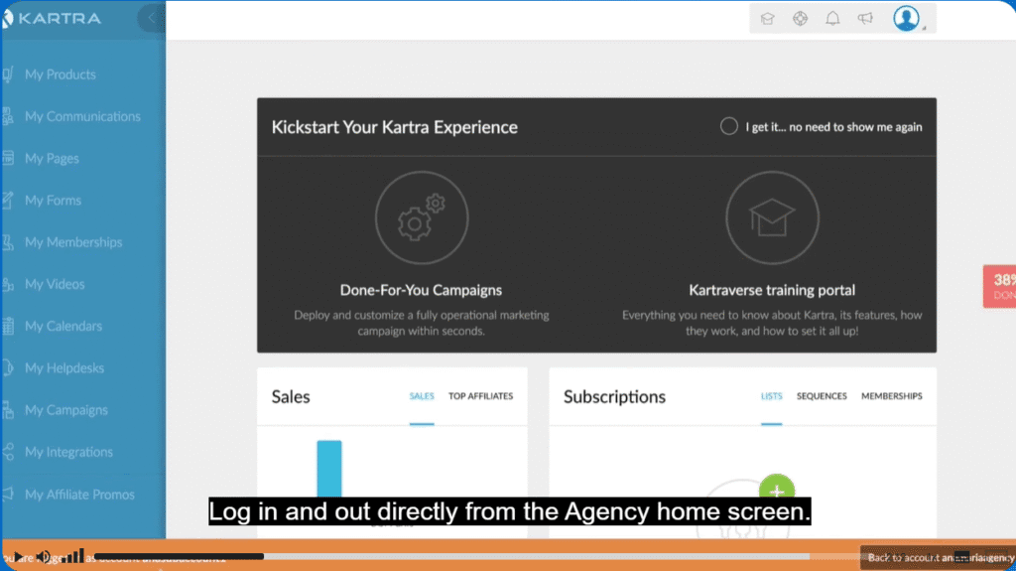Click the video play button
This screenshot has height=571, width=1016.
pyautogui.click(x=18, y=557)
